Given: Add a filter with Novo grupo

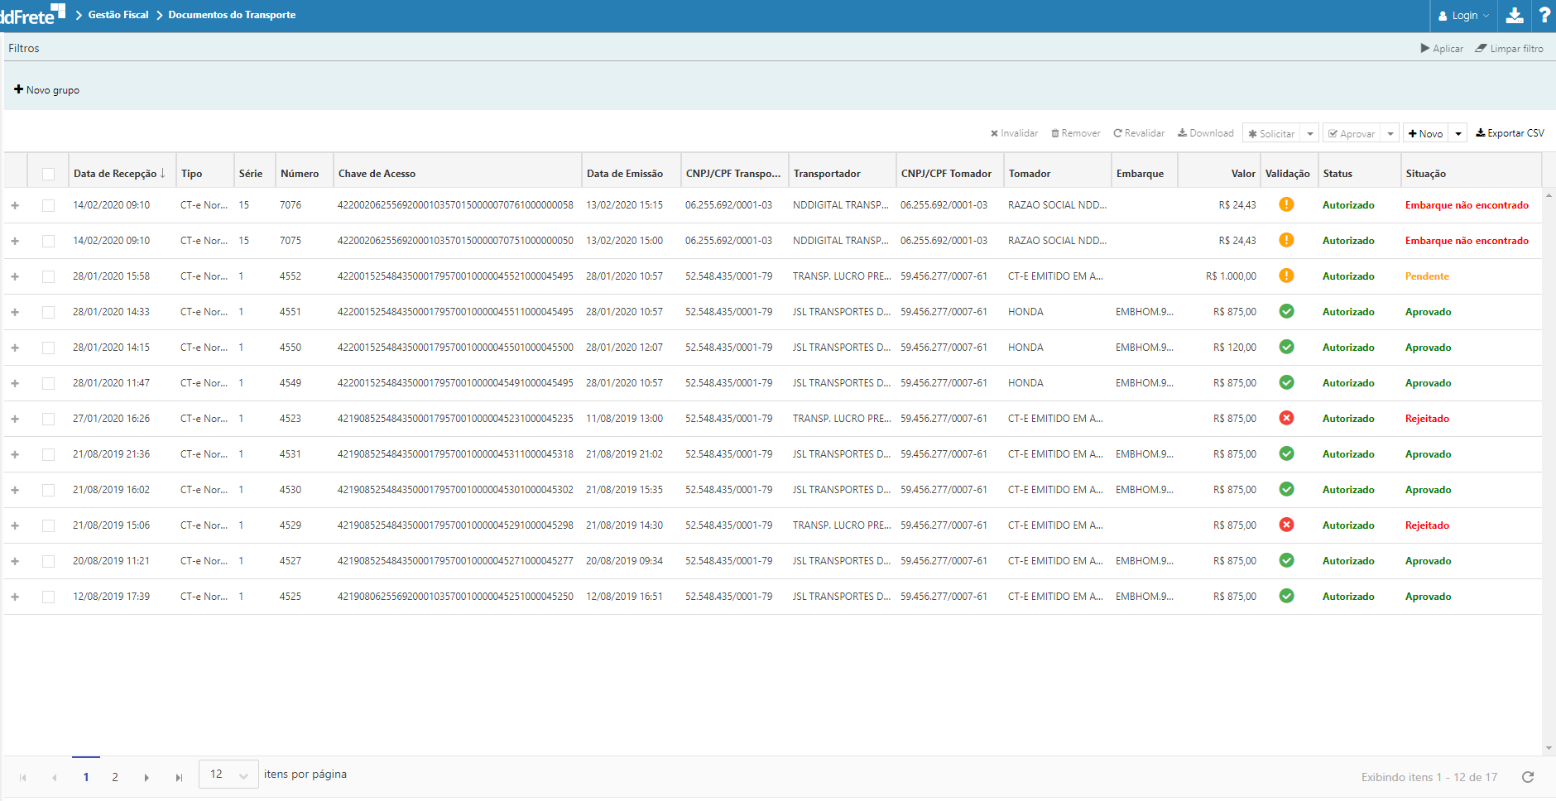Looking at the screenshot, I should [47, 90].
